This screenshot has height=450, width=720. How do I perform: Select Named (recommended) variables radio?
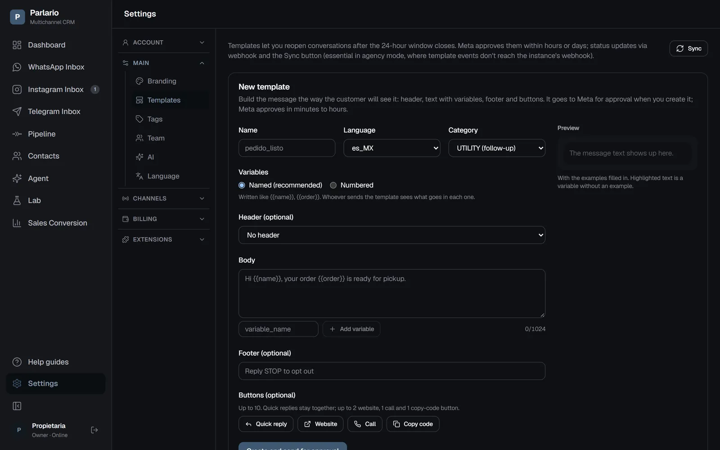[242, 185]
